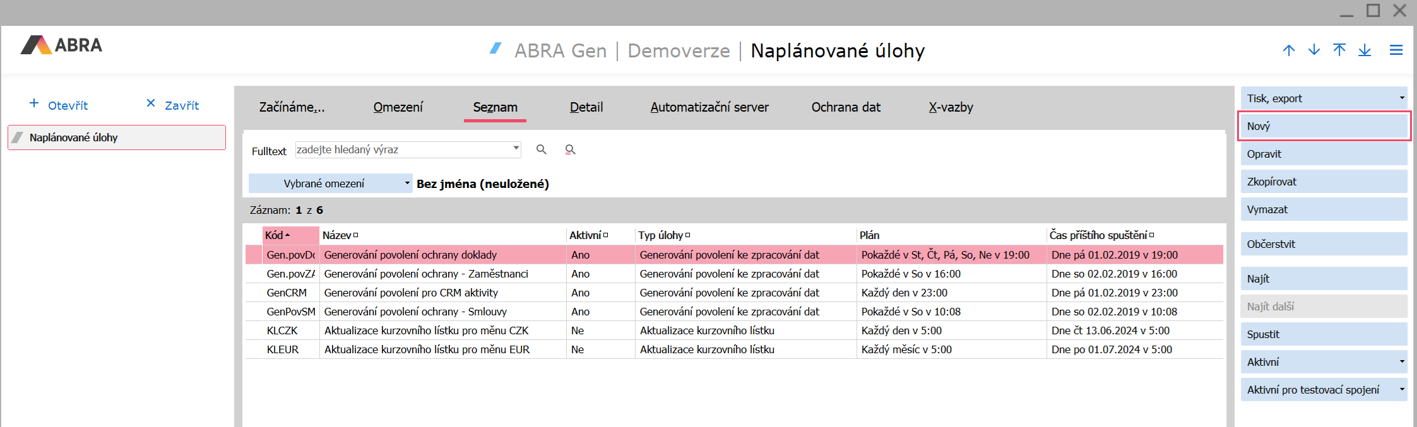Jump to last record arrow icon
This screenshot has height=427, width=1417.
(x=1365, y=50)
